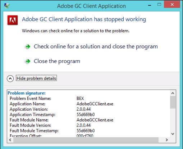Screen dimensions: 183x149
Task: Minimize the Adobe GC Client dialog
Action: click(x=150, y=5)
